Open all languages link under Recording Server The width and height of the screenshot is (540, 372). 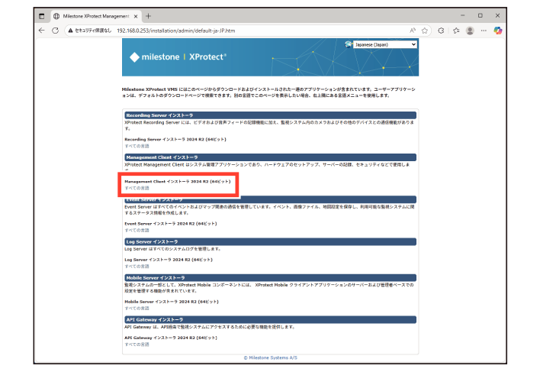137,146
